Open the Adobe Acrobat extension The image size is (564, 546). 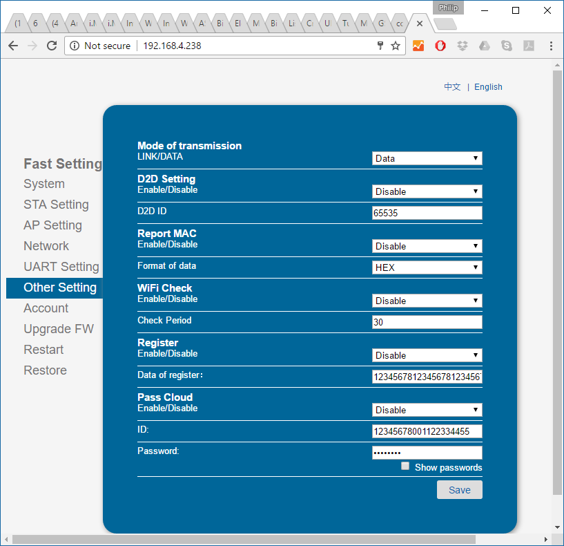529,46
